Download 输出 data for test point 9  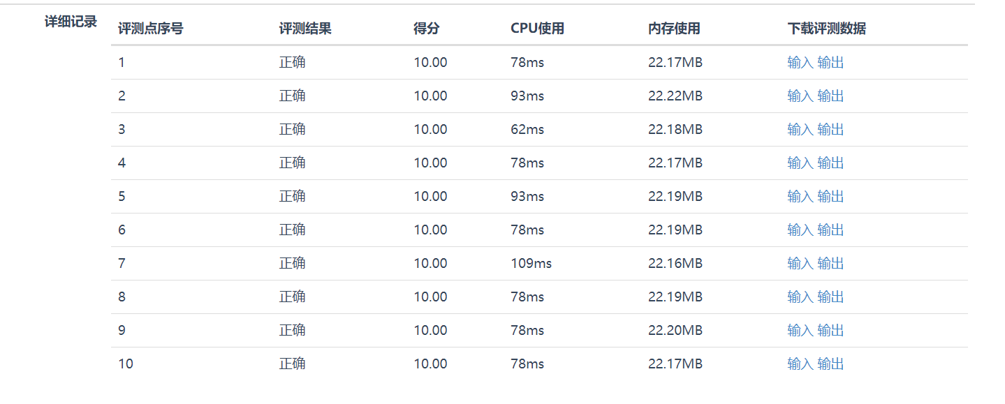(x=830, y=330)
